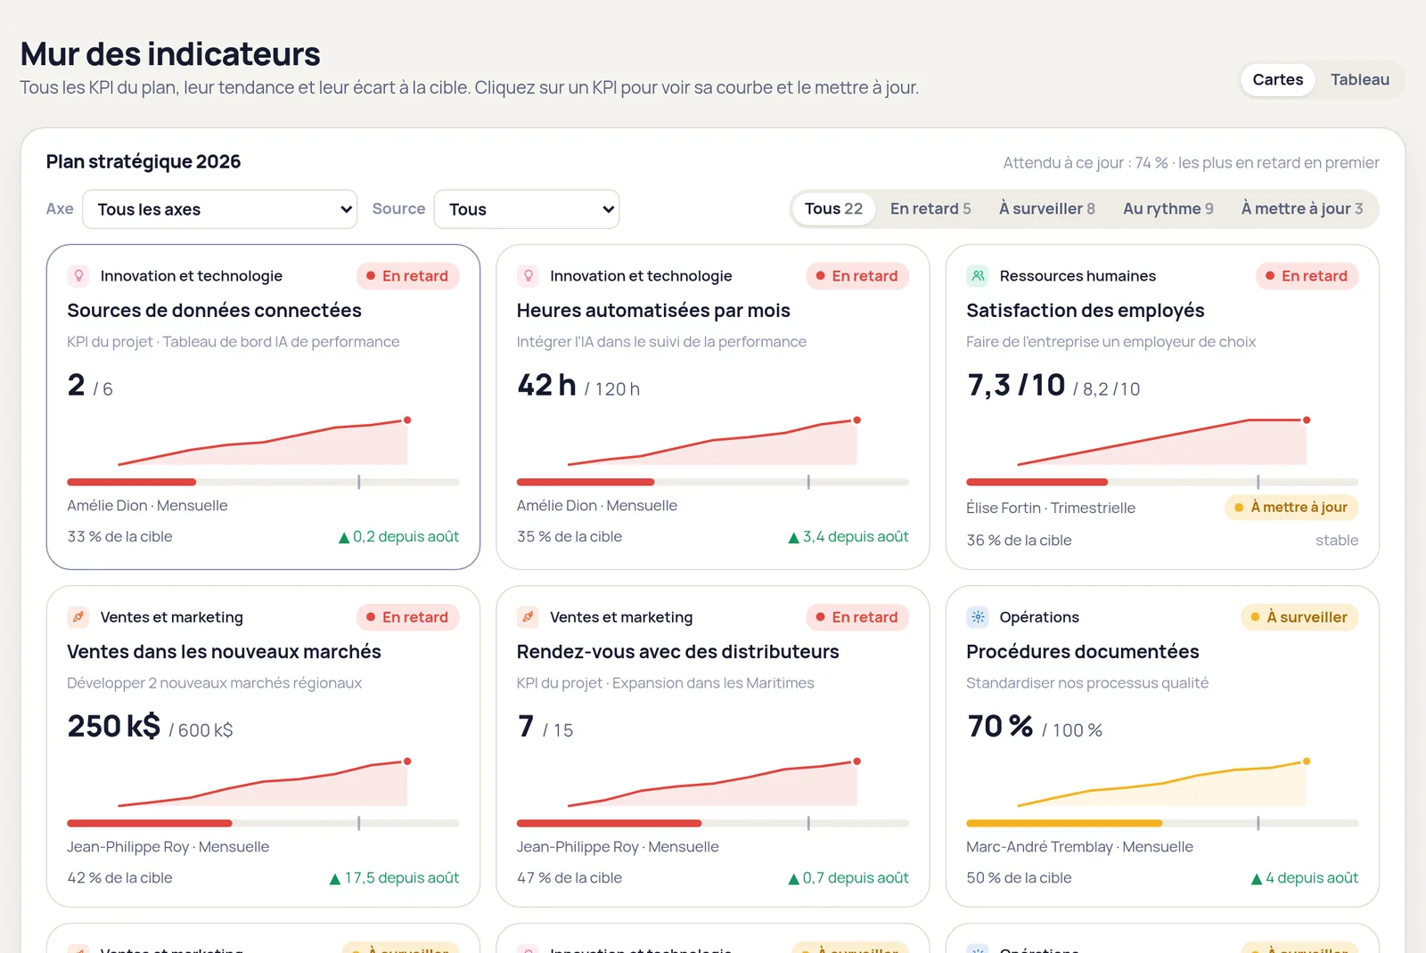The height and width of the screenshot is (953, 1426).
Task: Click Marc-André Tremblay · Mensuelle text
Action: point(1079,847)
